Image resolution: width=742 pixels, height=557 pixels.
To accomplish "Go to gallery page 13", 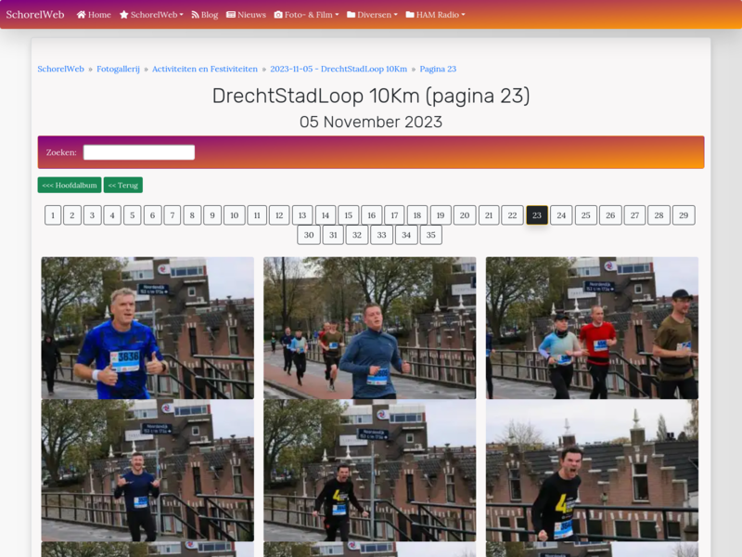I will coord(302,215).
